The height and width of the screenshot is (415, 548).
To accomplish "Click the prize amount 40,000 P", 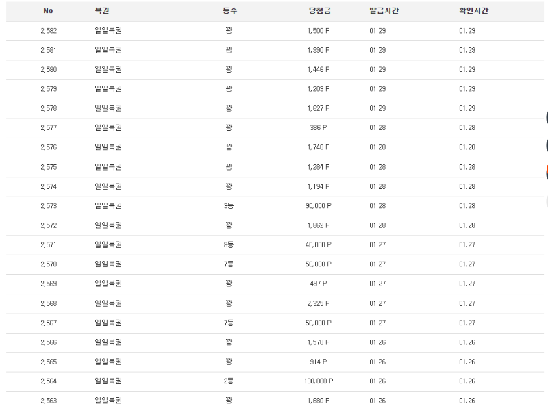I will point(319,245).
